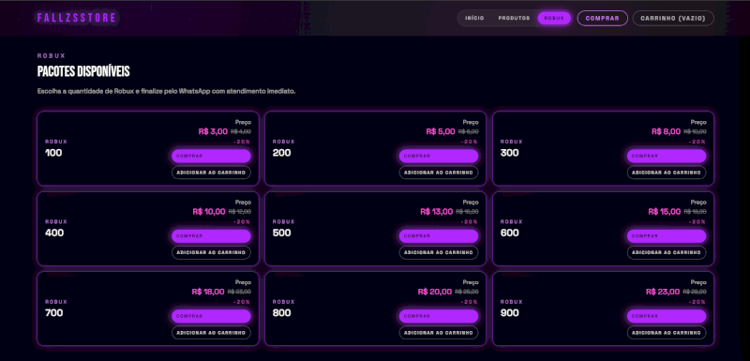Image resolution: width=750 pixels, height=361 pixels.
Task: Buy the 900 Robux package
Action: coord(667,316)
